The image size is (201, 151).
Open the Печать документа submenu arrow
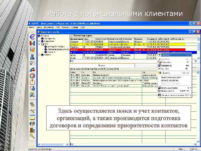[x=190, y=88]
